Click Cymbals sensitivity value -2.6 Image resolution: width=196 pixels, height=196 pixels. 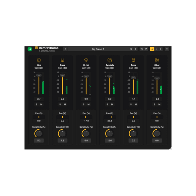point(110,140)
